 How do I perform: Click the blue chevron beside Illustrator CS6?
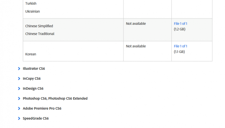[x=19, y=68]
